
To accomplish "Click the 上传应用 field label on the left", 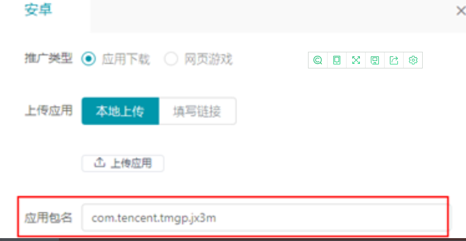I will (48, 111).
